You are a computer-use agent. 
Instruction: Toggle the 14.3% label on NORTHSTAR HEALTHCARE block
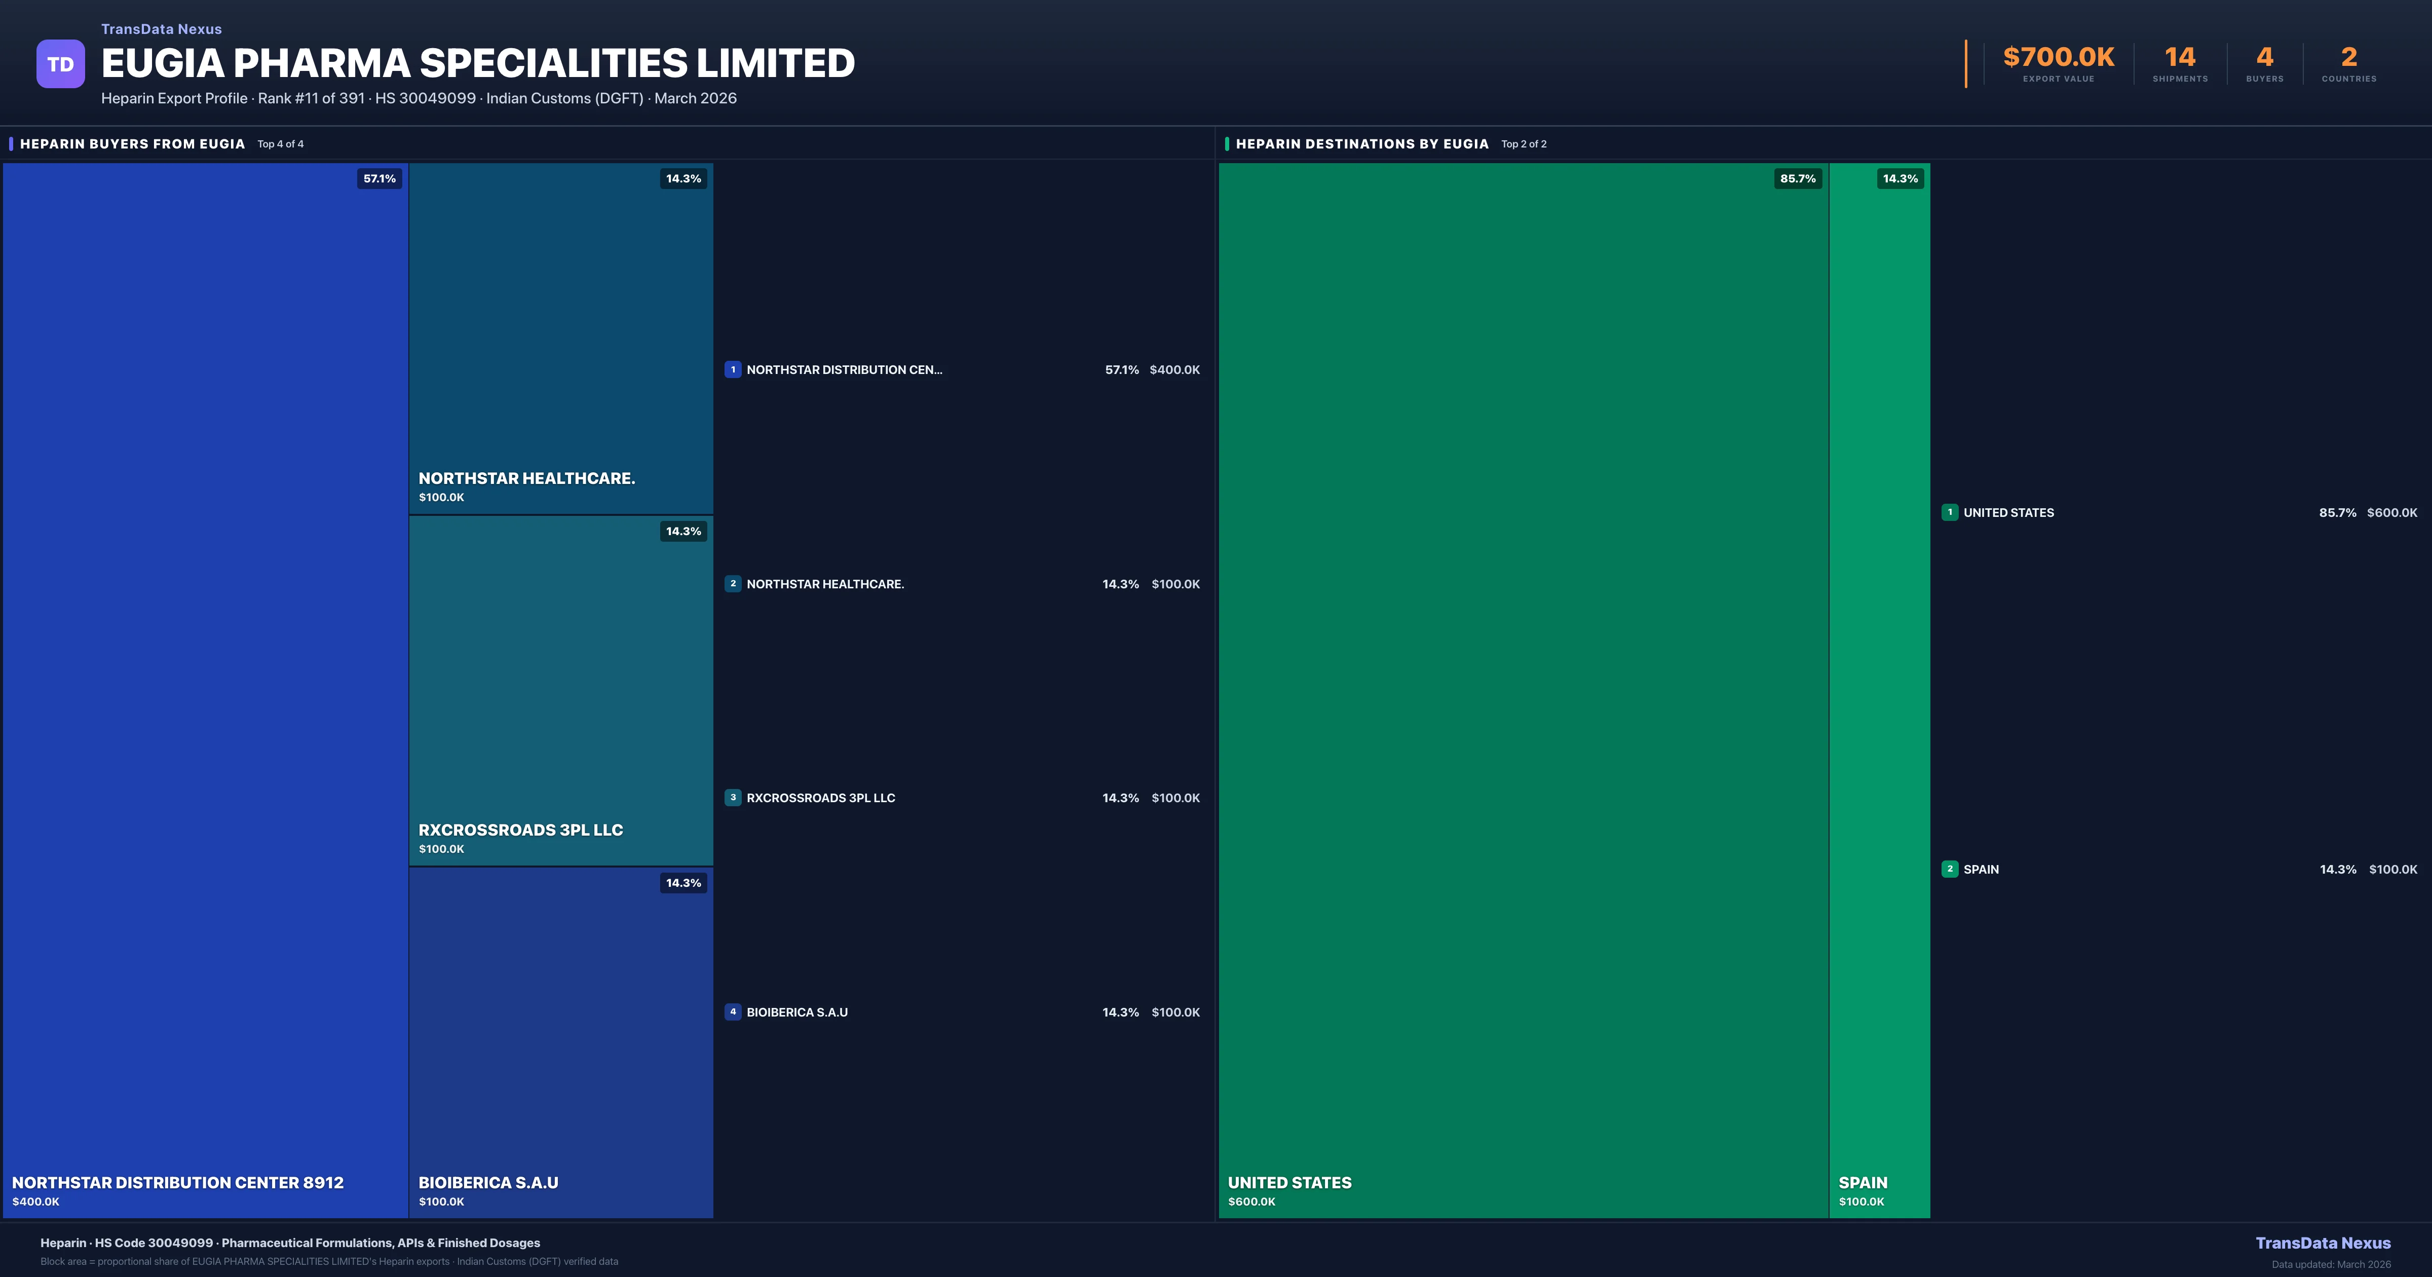(682, 177)
